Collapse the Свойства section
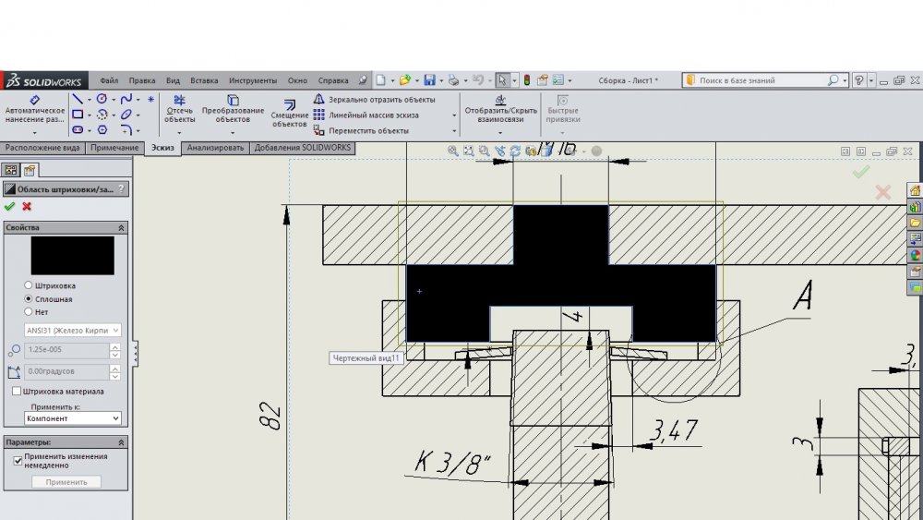The height and width of the screenshot is (520, 923). pyautogui.click(x=121, y=227)
